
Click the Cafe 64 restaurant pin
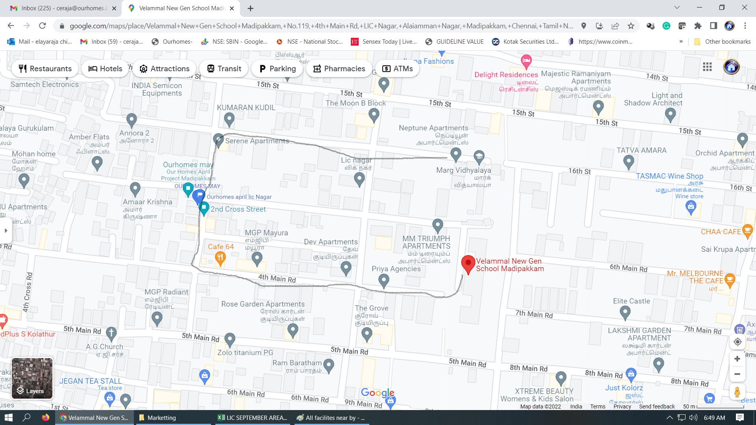point(220,259)
